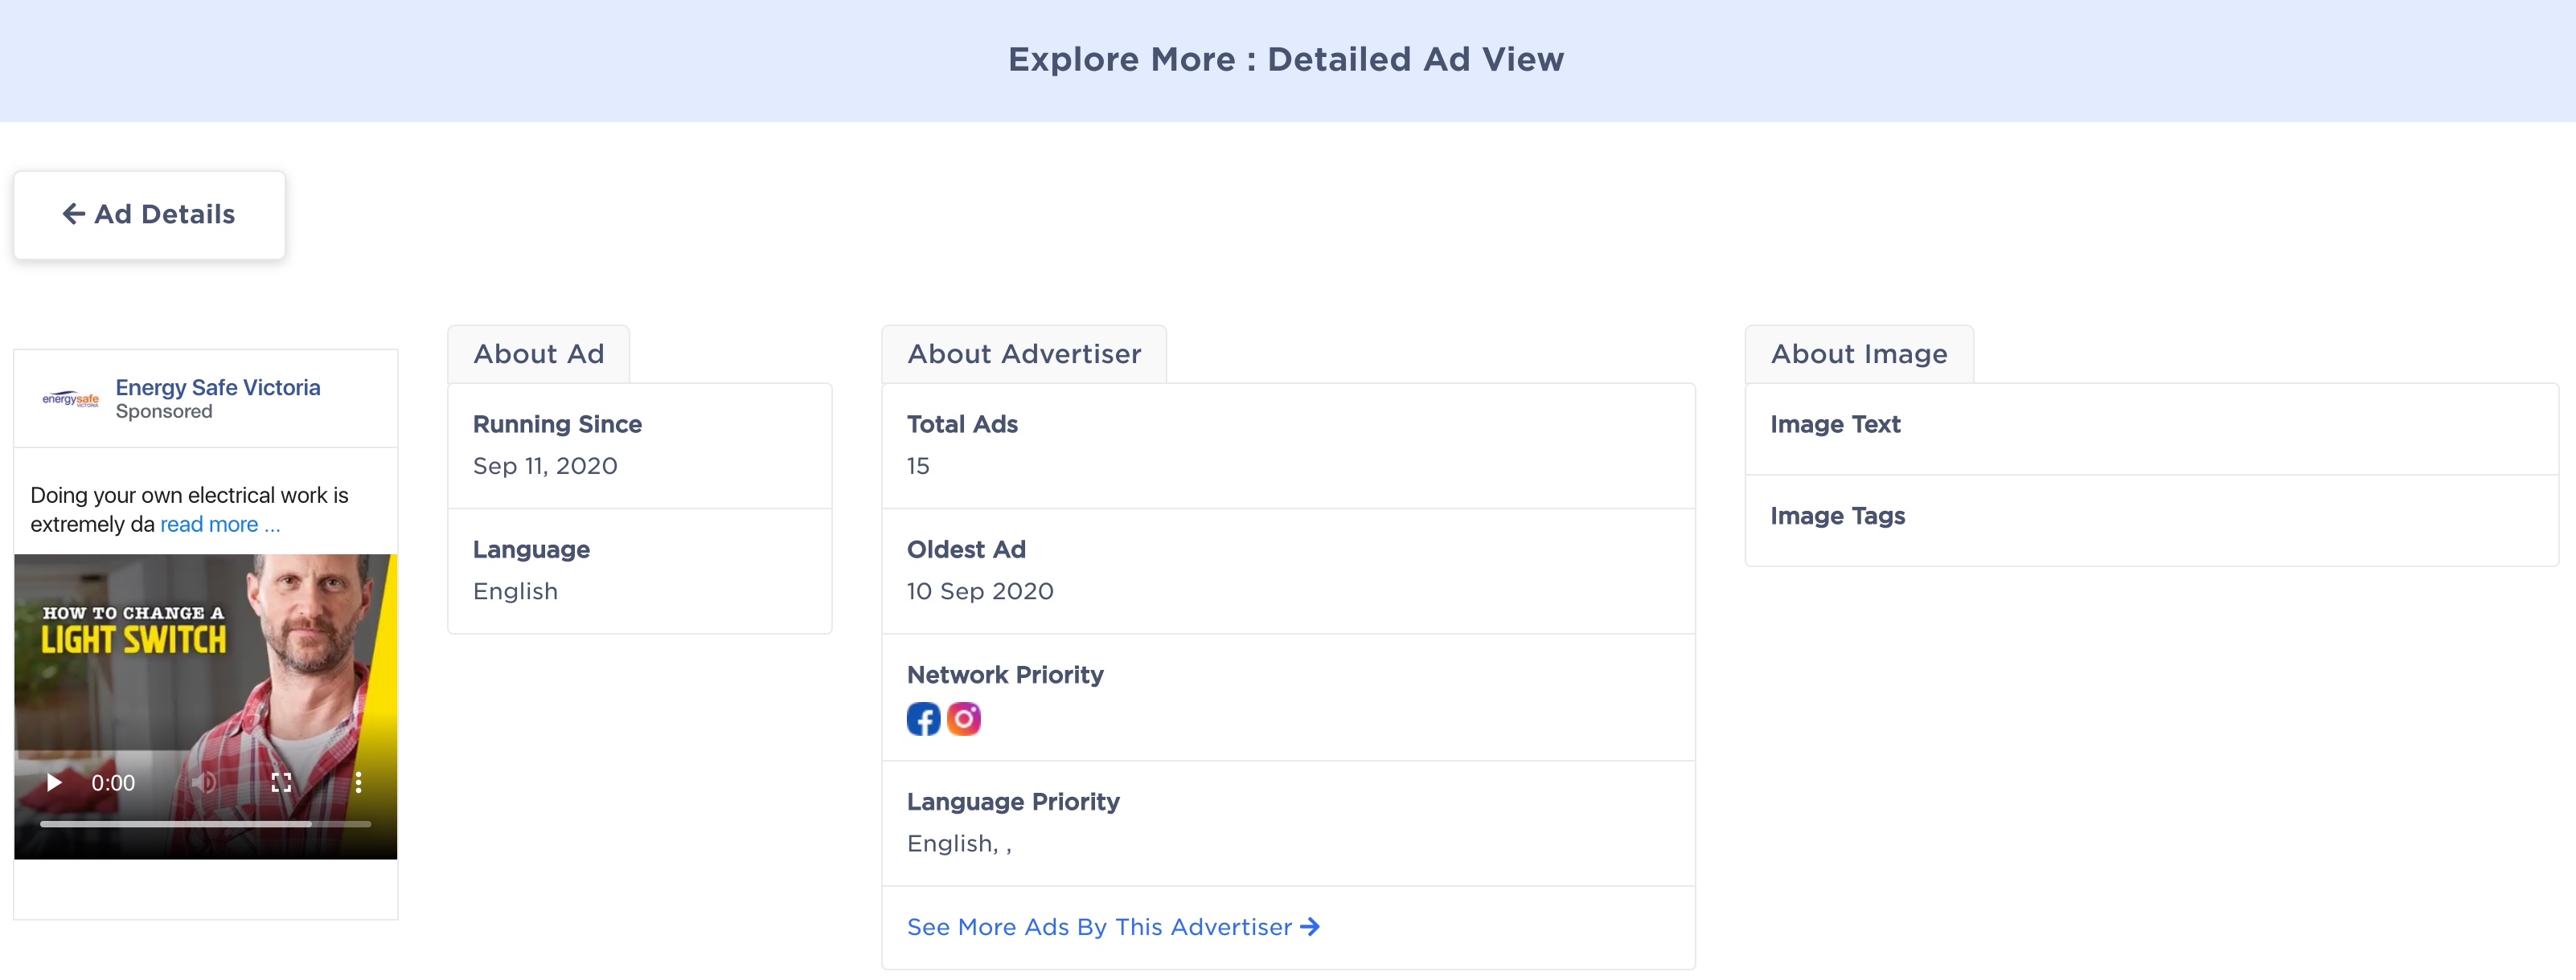Select the About Ad tab
This screenshot has width=2576, height=980.
pos(538,353)
